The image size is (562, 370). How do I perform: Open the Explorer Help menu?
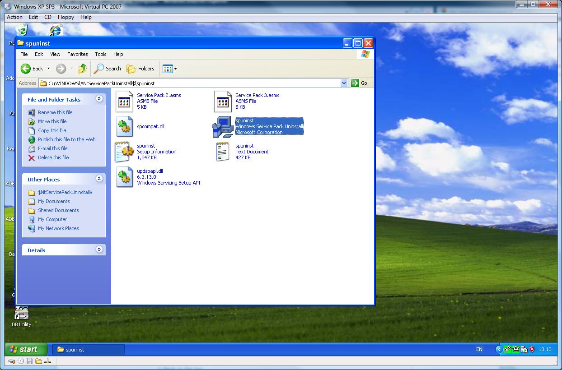[x=118, y=54]
